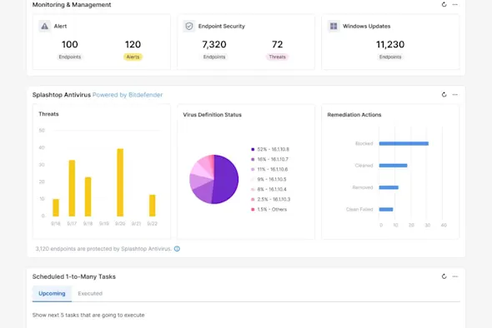Click the Windows Updates logo icon
The height and width of the screenshot is (328, 492).
[334, 26]
